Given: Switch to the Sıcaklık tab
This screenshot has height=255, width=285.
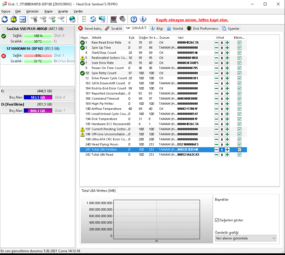Looking at the screenshot, I should point(114,29).
